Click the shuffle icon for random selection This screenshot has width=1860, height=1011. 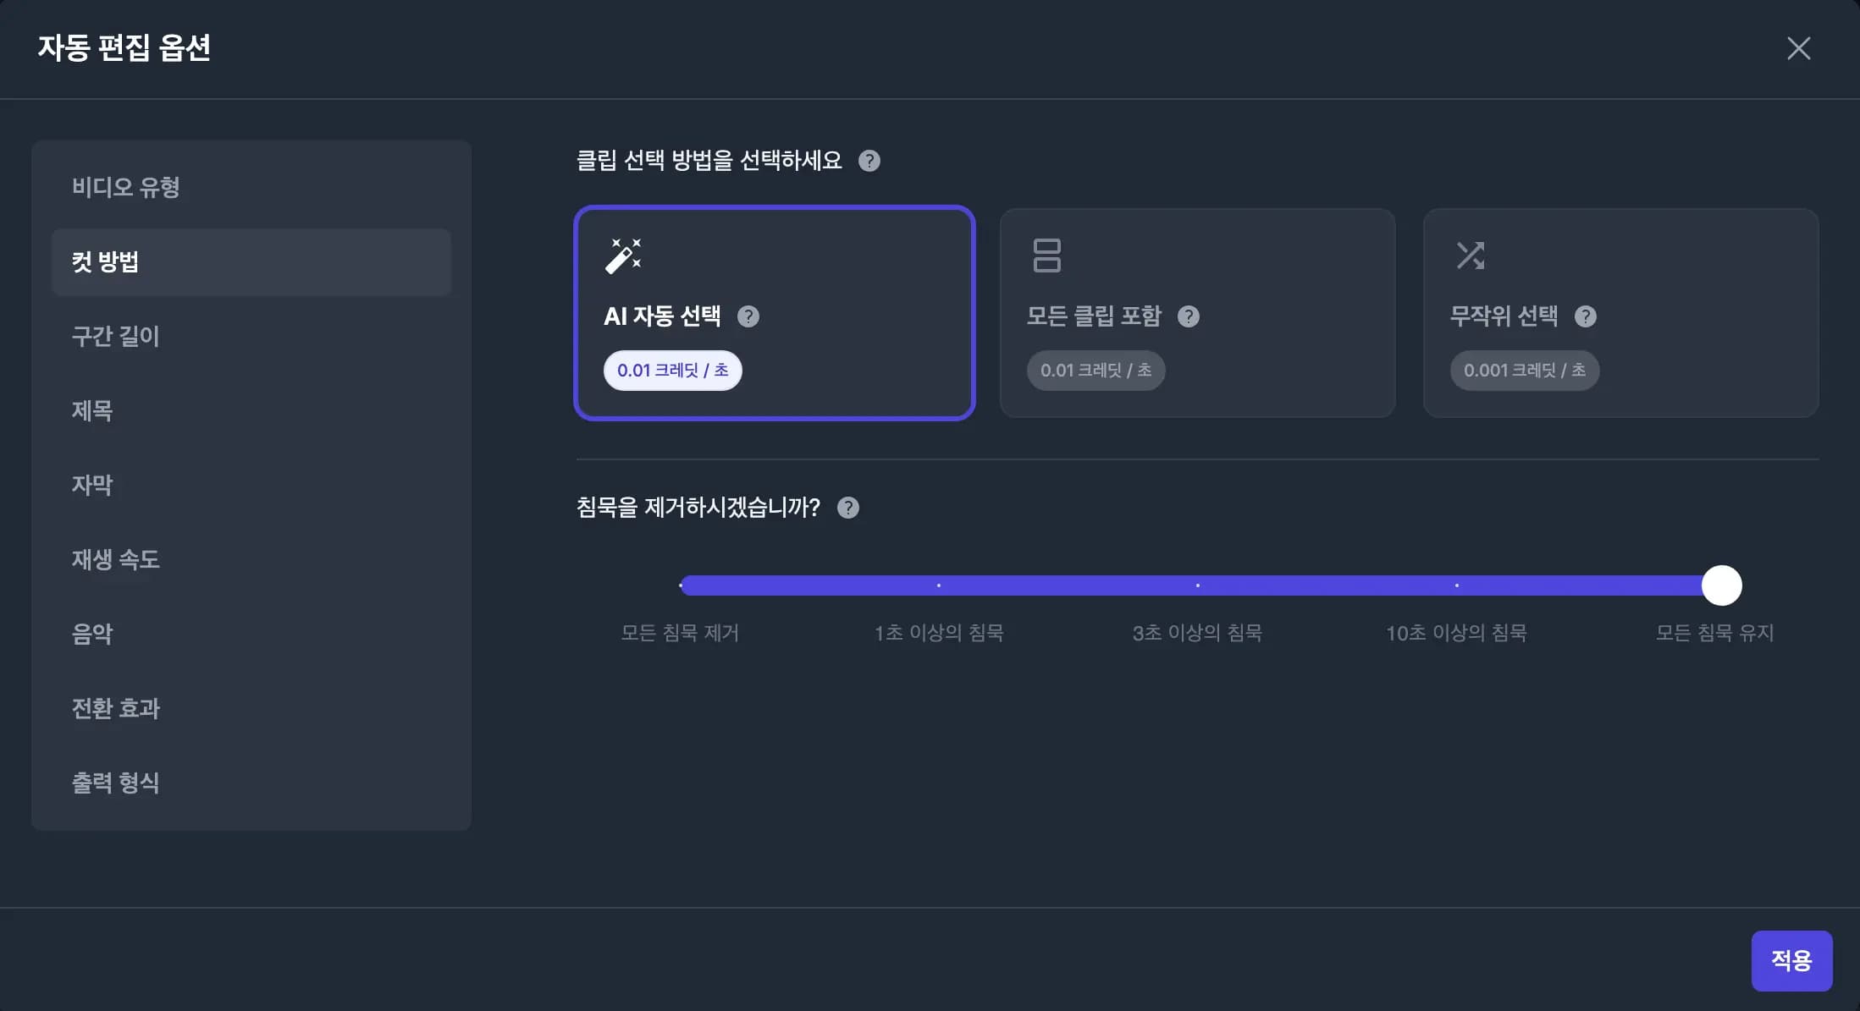click(1470, 255)
